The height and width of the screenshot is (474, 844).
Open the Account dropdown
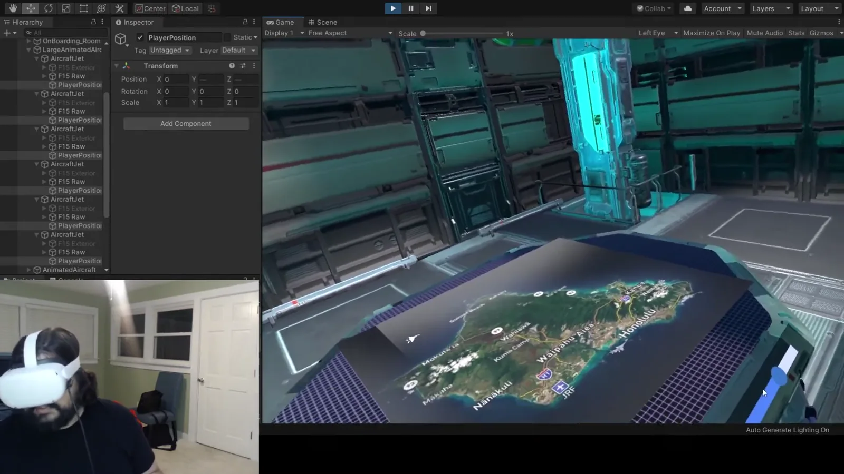(722, 8)
